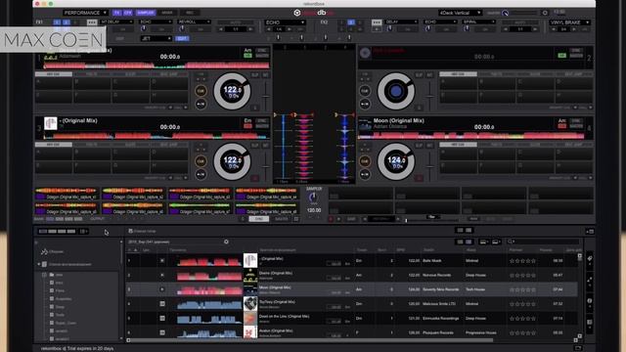
Task: Select deck 4 BEAT JUMP tab
Action: pyautogui.click(x=573, y=145)
